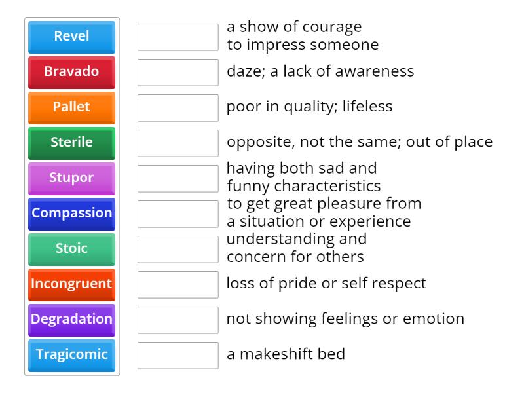Pick the orange Pallet tile
This screenshot has width=524, height=393.
coord(72,107)
